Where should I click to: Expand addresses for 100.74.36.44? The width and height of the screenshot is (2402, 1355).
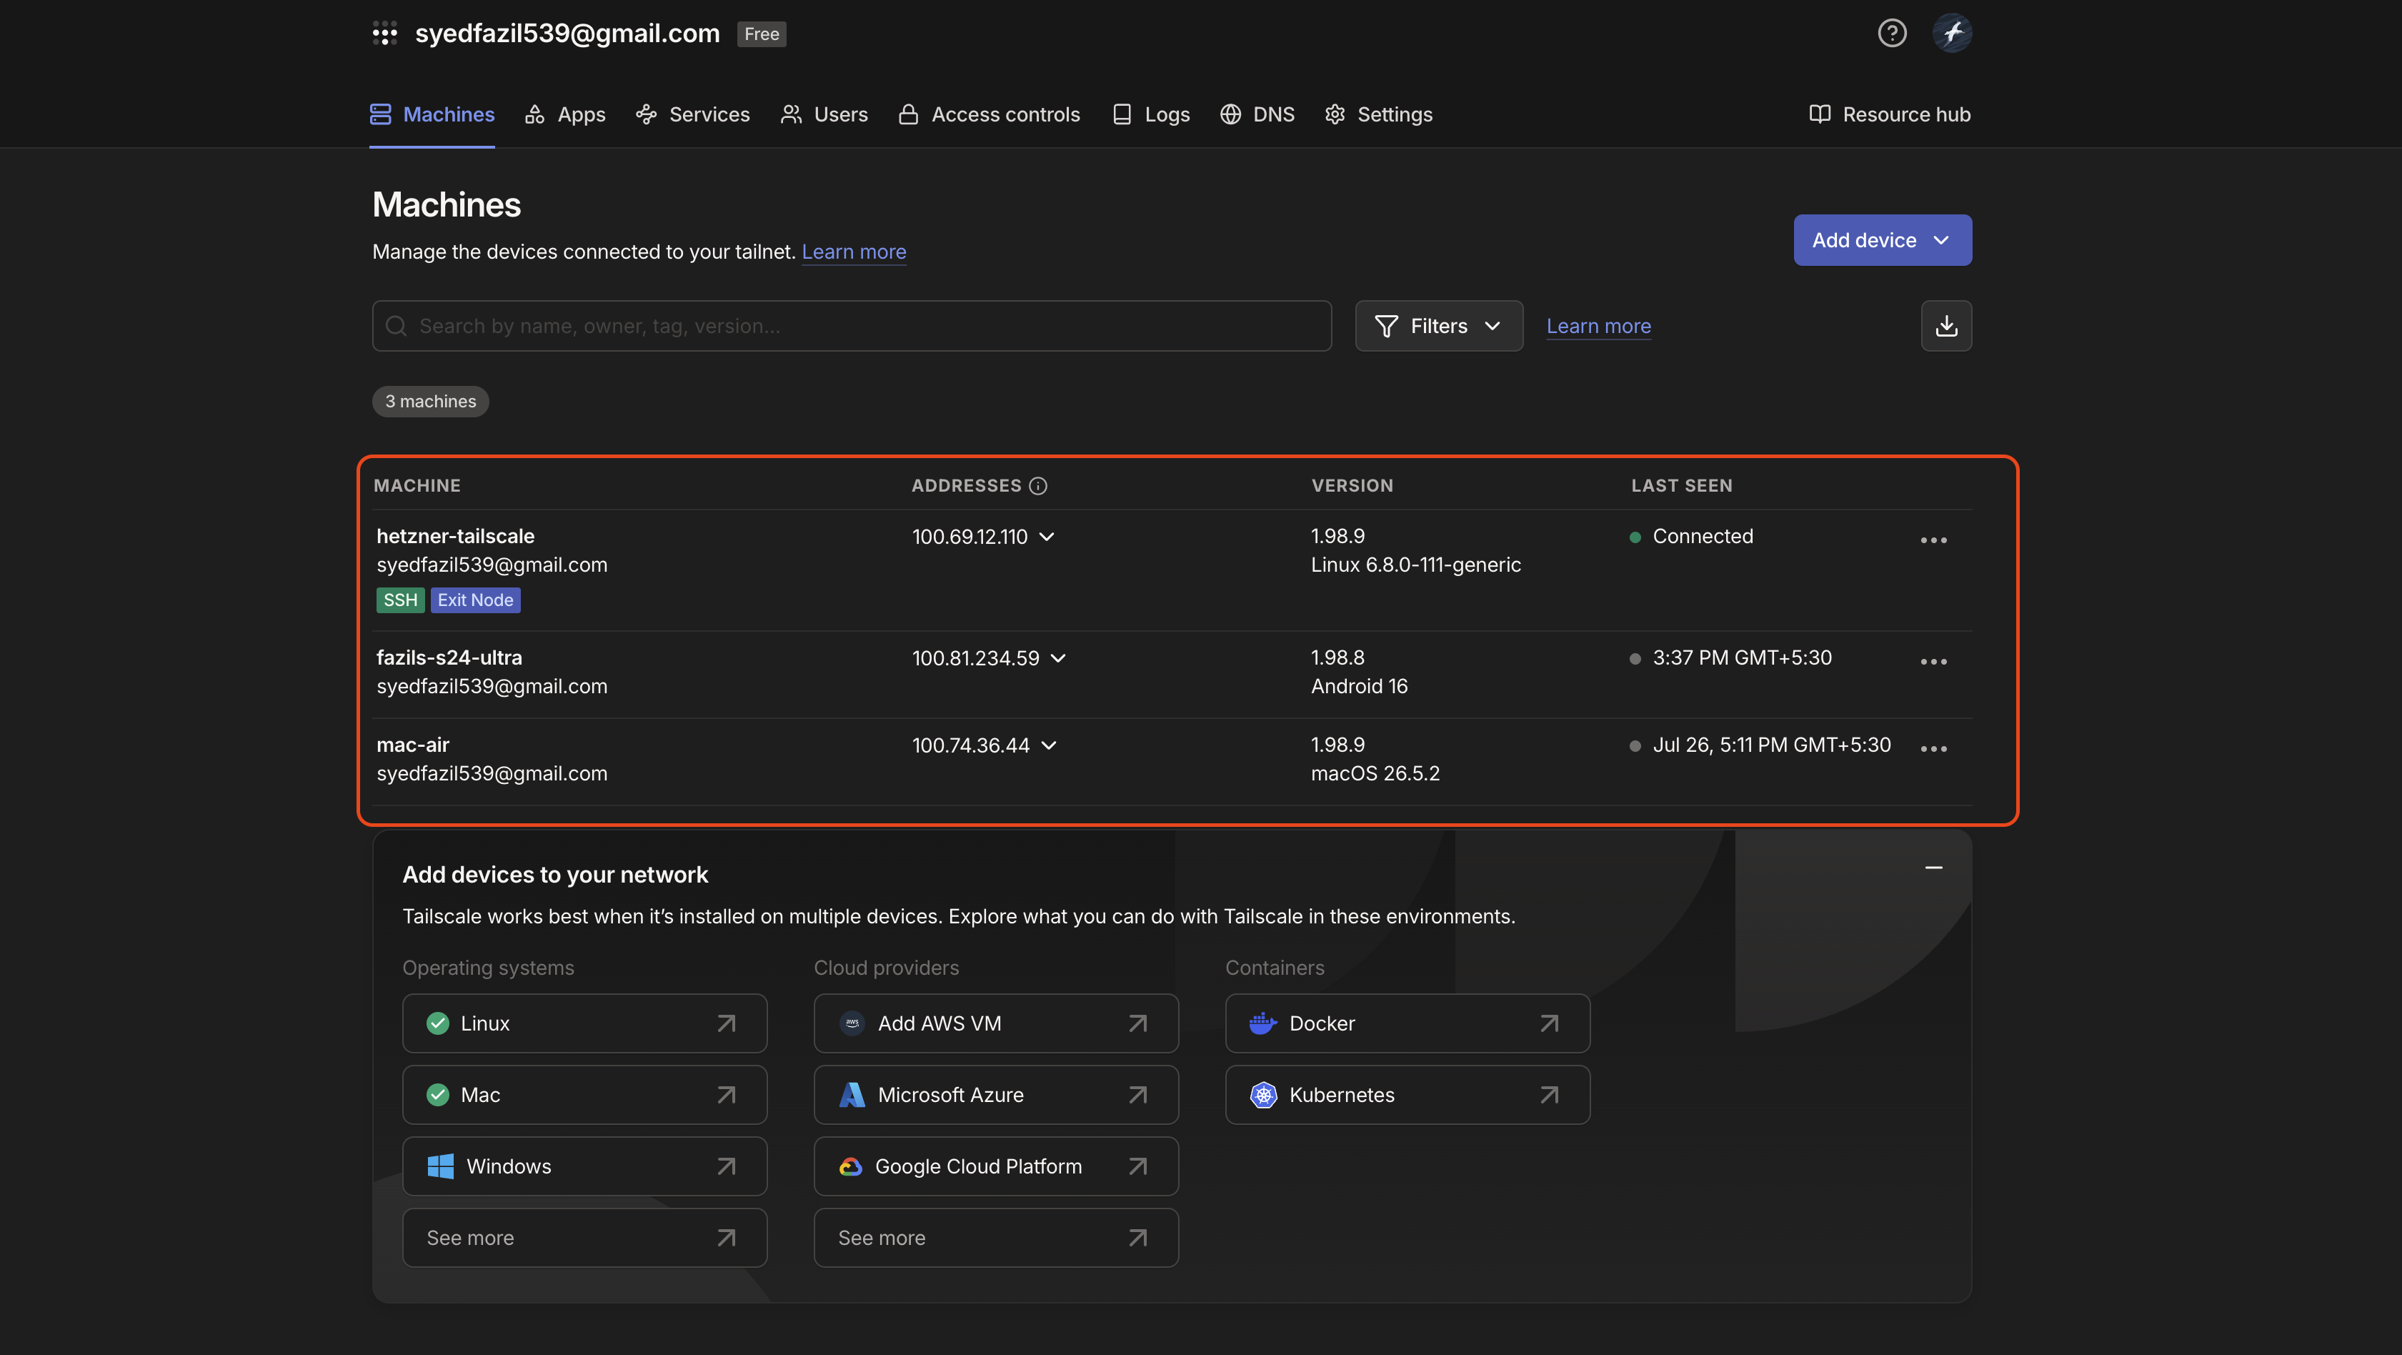pos(1048,745)
